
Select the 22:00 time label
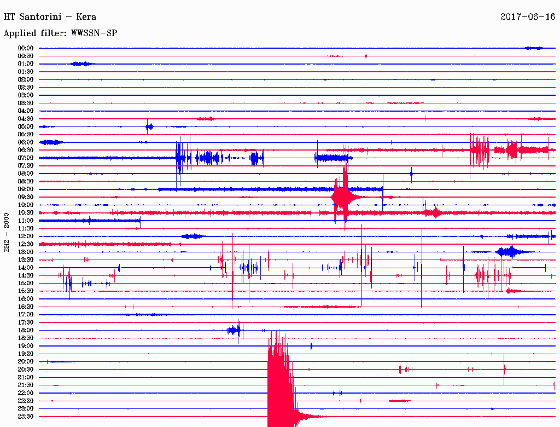click(x=26, y=393)
